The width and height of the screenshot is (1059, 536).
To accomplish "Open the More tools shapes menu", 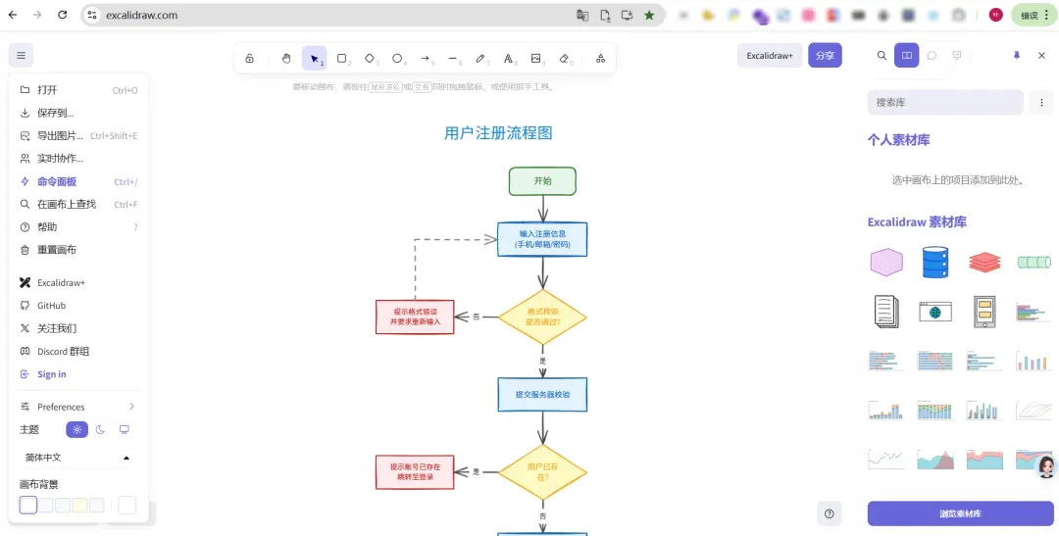I will pos(600,59).
